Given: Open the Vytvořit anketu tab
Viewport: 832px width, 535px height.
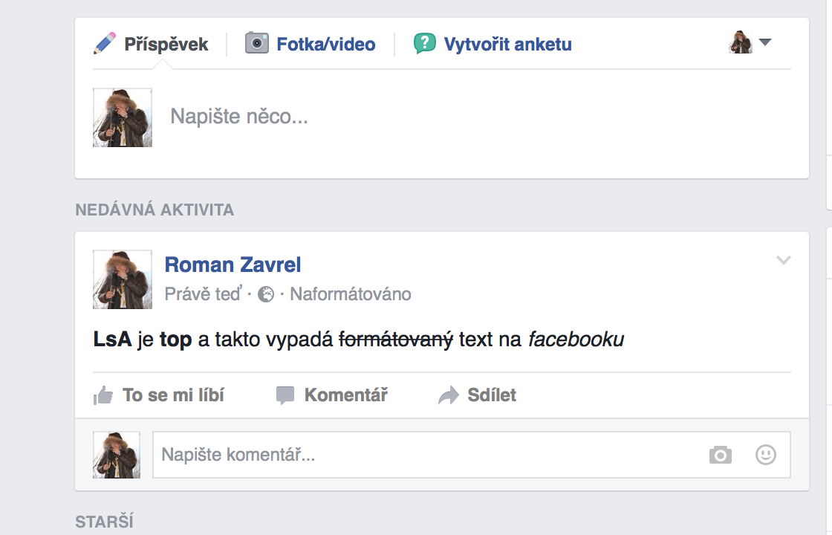Looking at the screenshot, I should coord(507,45).
